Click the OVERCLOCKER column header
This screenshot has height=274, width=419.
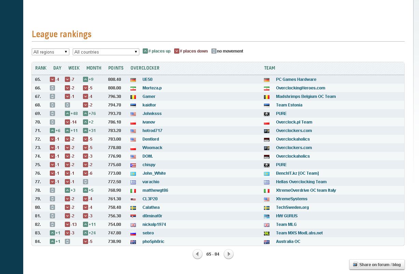[x=145, y=68]
